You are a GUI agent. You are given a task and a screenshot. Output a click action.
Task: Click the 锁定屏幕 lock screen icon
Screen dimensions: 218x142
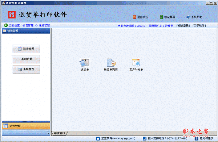(x=161, y=17)
